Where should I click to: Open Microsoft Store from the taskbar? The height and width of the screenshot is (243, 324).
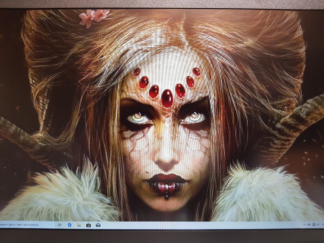pyautogui.click(x=89, y=225)
